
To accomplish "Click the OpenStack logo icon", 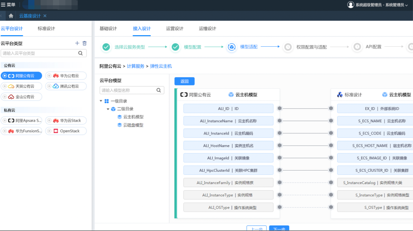I will pyautogui.click(x=56, y=131).
